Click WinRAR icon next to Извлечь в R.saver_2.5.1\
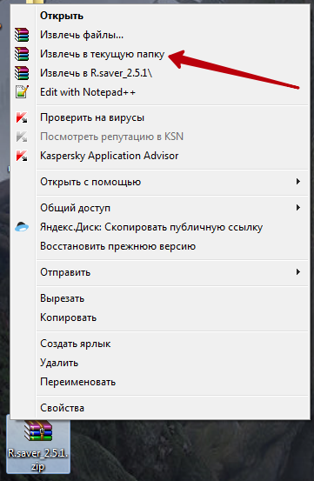The width and height of the screenshot is (314, 481). click(22, 73)
